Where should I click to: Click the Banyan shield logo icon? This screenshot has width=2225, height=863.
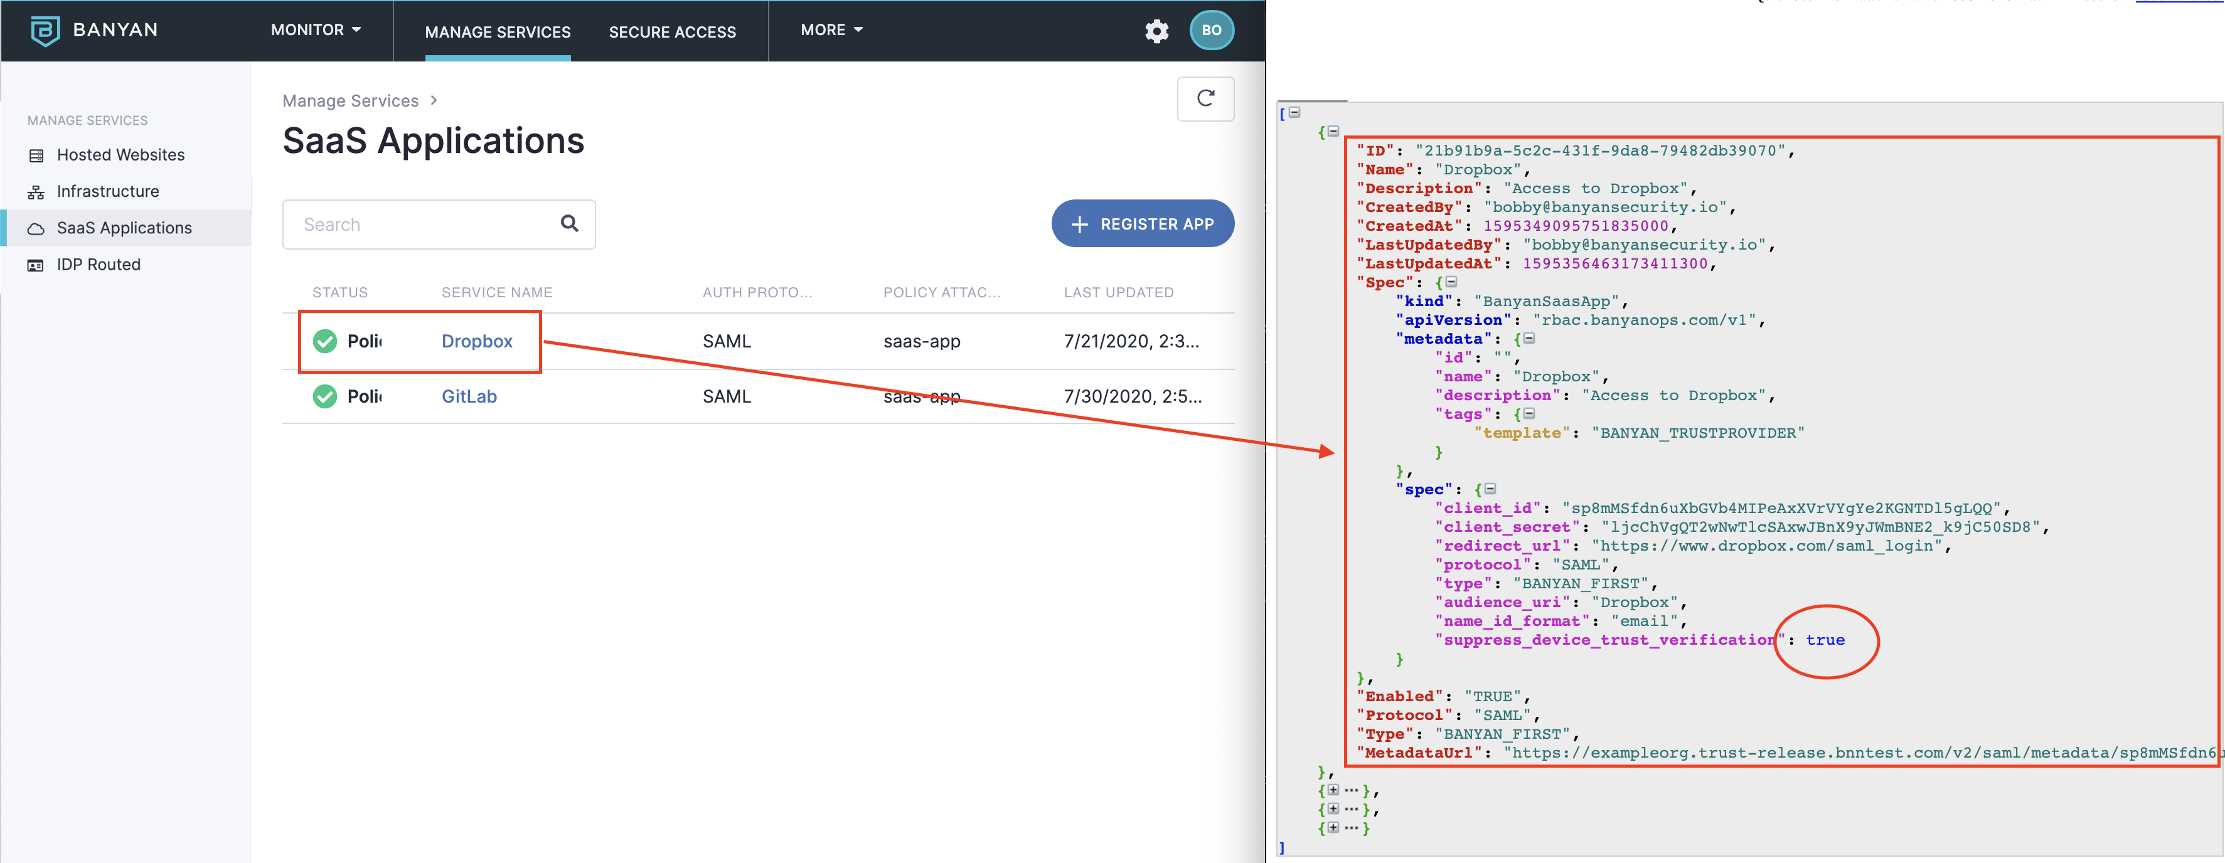click(x=45, y=30)
